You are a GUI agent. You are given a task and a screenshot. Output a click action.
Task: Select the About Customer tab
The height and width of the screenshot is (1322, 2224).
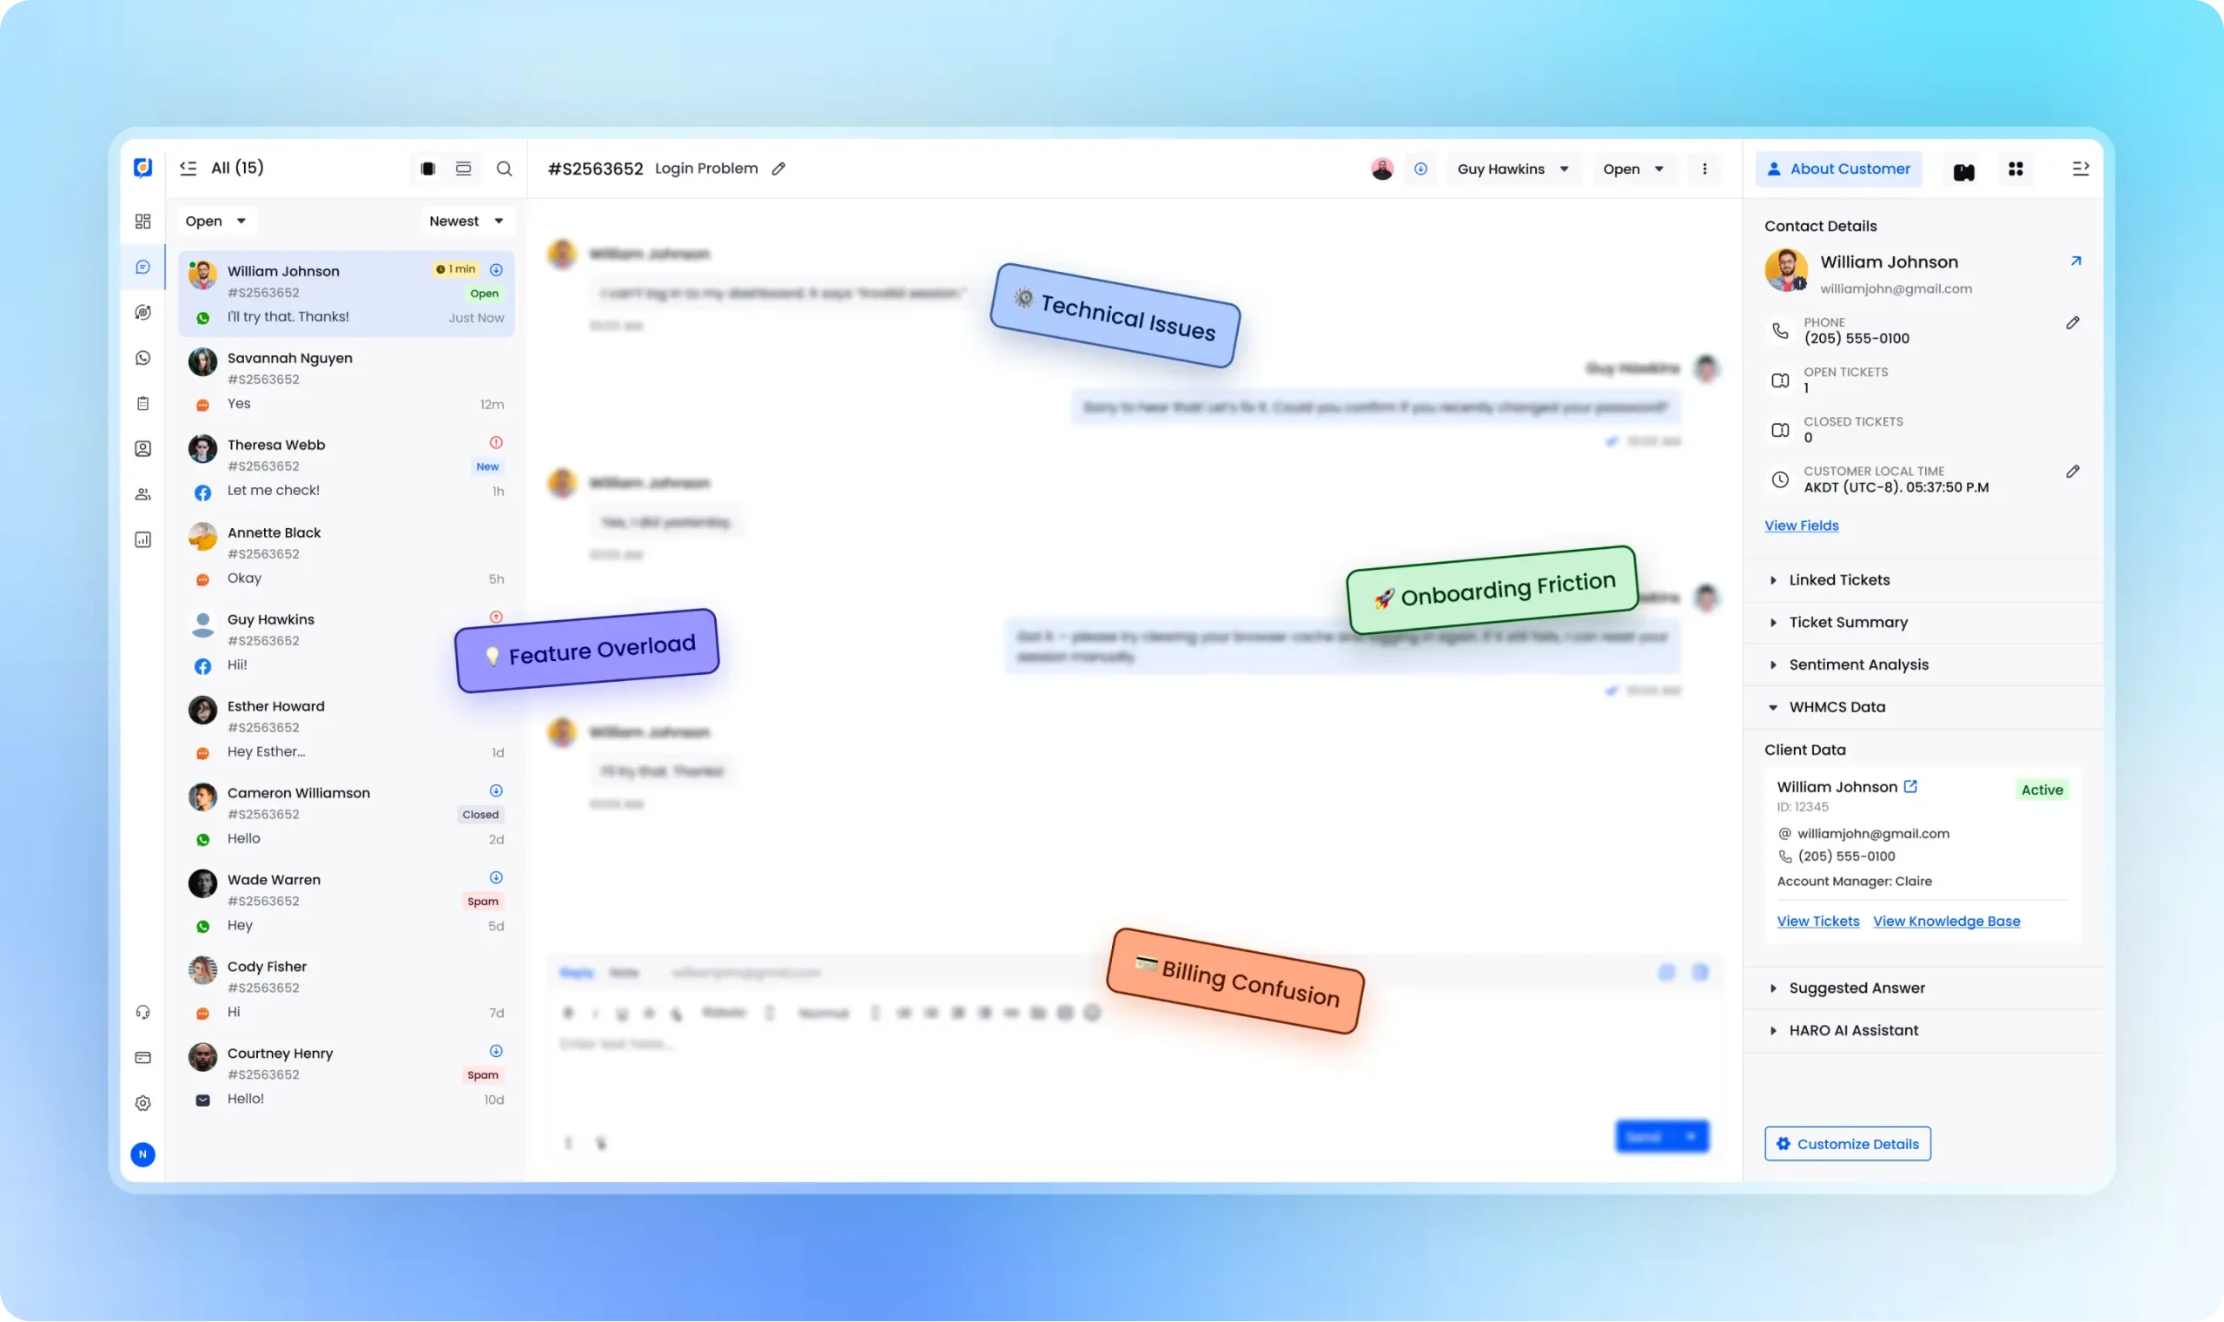click(x=1839, y=169)
